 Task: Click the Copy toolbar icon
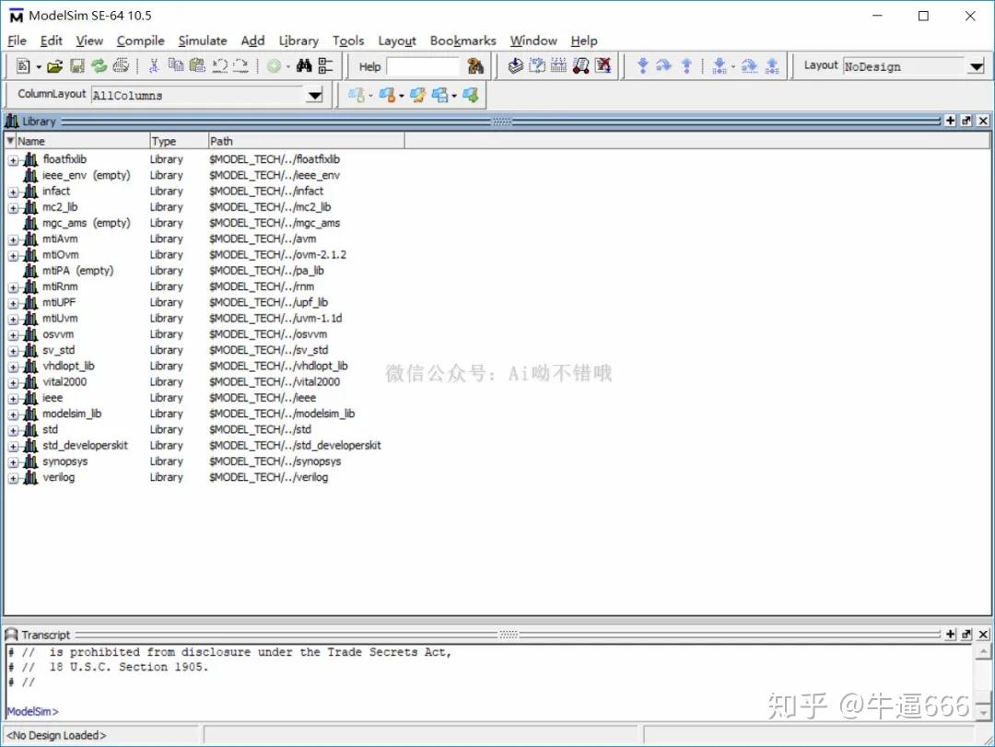(176, 66)
